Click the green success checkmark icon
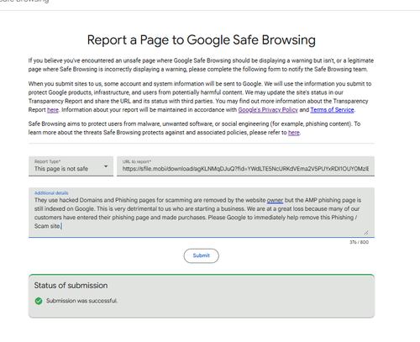This screenshot has width=420, height=342. point(39,301)
